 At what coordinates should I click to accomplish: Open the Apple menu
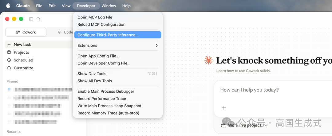(x=8, y=6)
